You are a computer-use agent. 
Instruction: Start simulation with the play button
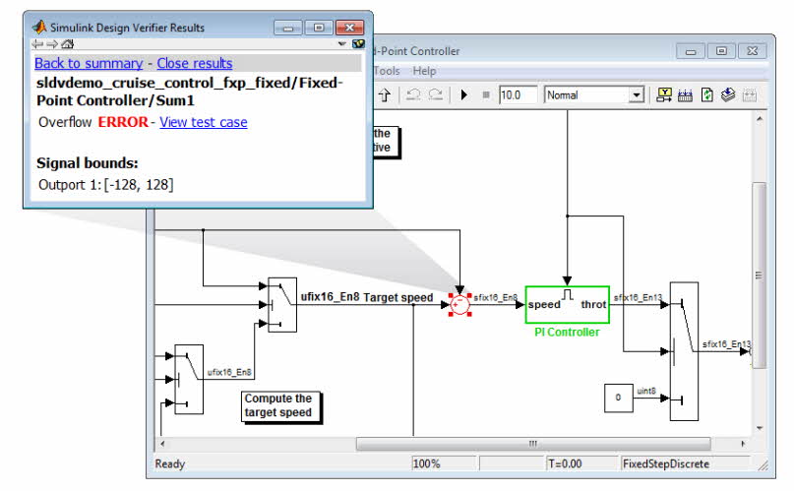(x=463, y=94)
